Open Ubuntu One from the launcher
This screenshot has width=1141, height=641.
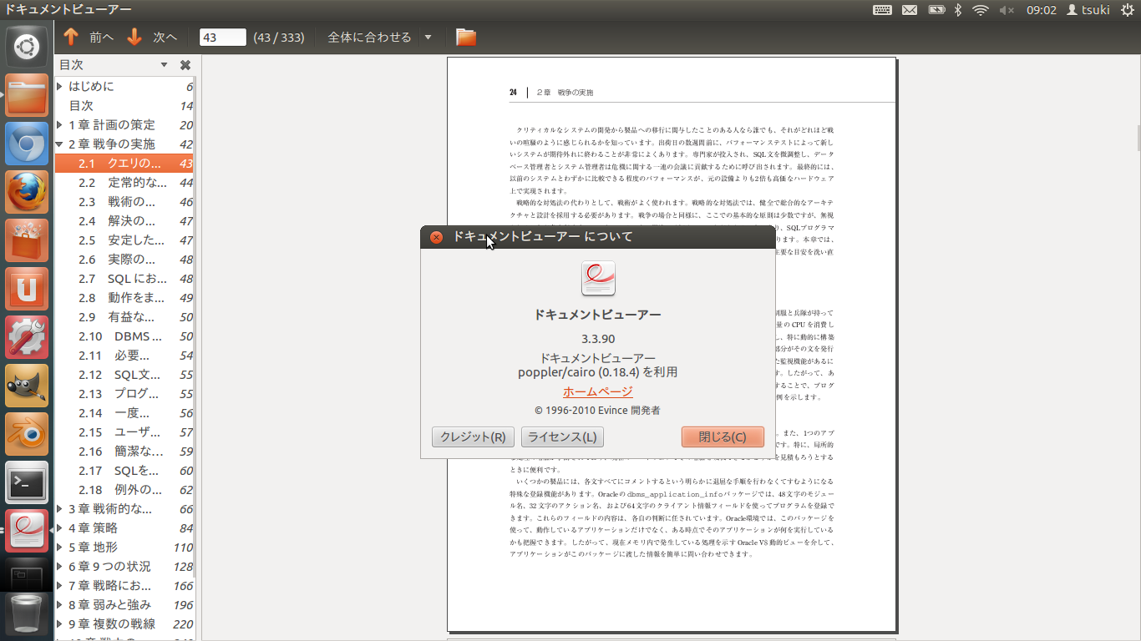(x=27, y=289)
